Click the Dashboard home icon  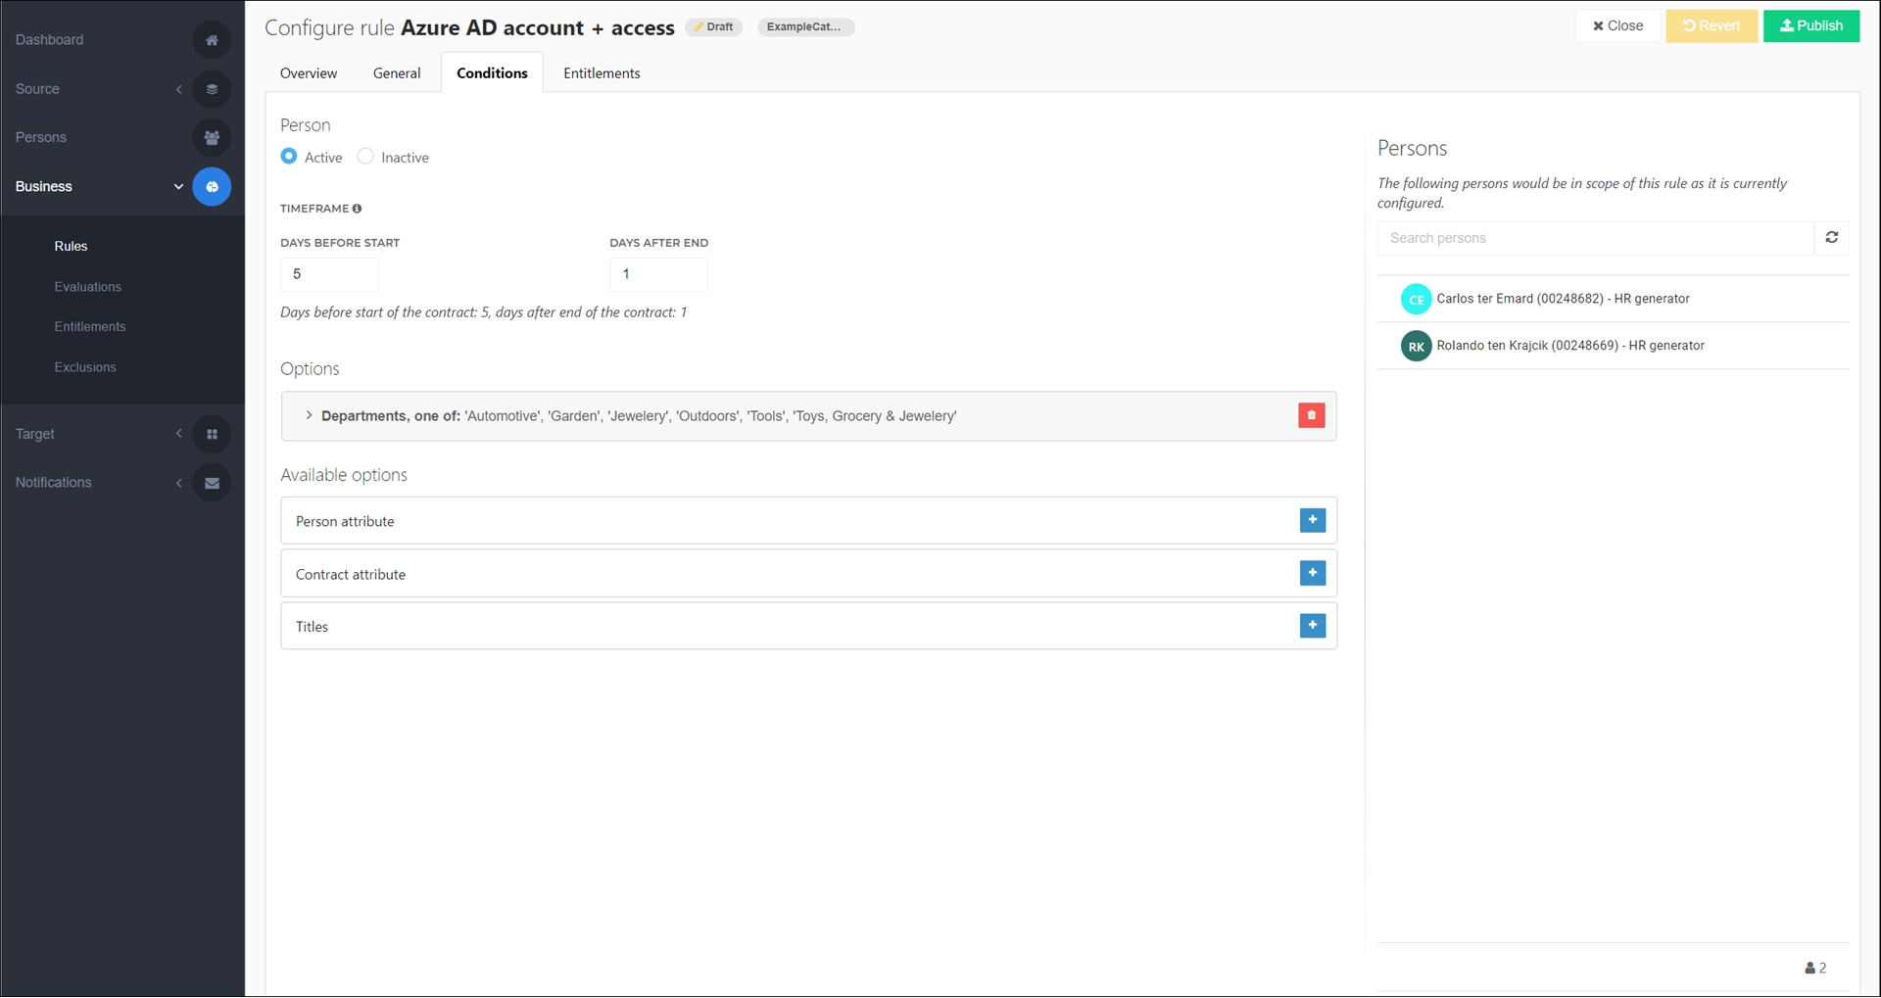(212, 40)
